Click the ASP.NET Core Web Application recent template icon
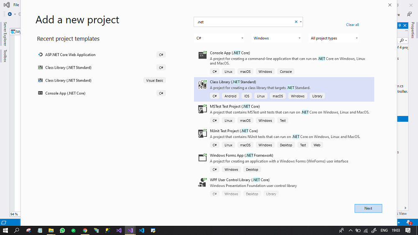 pyautogui.click(x=40, y=54)
